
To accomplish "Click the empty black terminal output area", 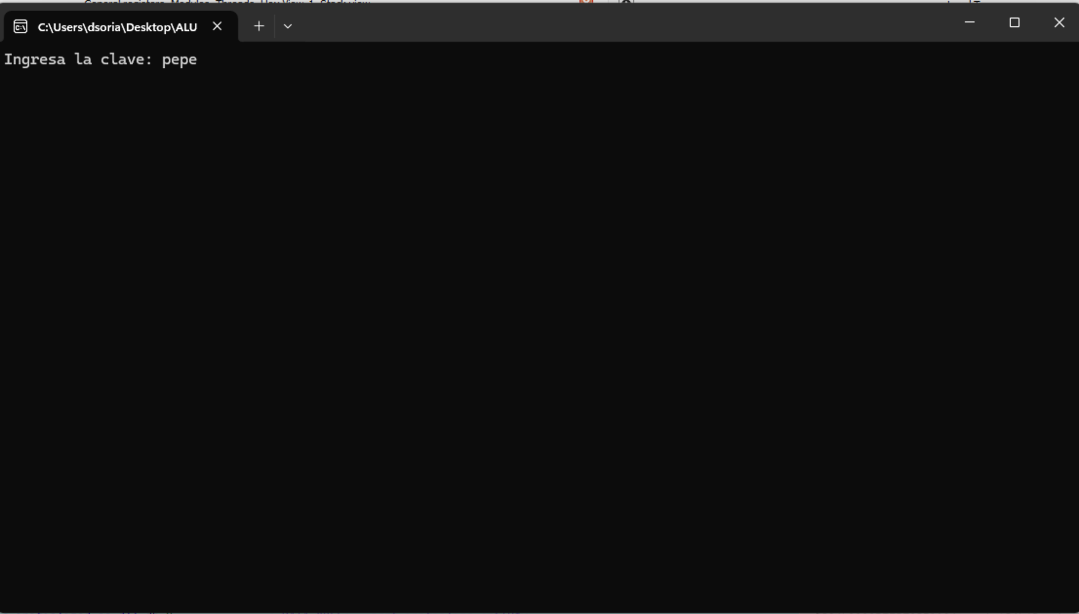I will (x=537, y=317).
